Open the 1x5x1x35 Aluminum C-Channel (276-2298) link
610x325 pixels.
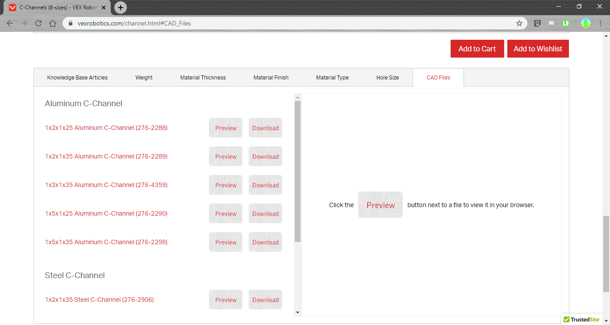click(106, 242)
